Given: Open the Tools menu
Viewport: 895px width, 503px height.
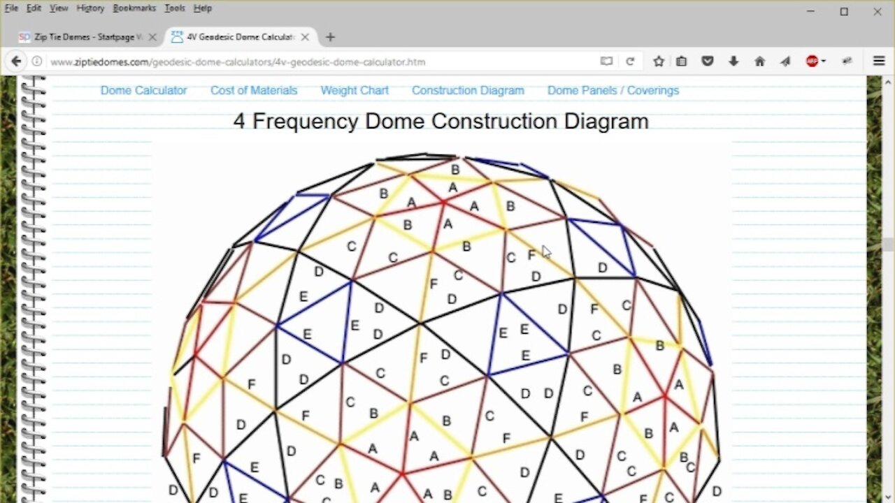Looking at the screenshot, I should click(x=175, y=8).
